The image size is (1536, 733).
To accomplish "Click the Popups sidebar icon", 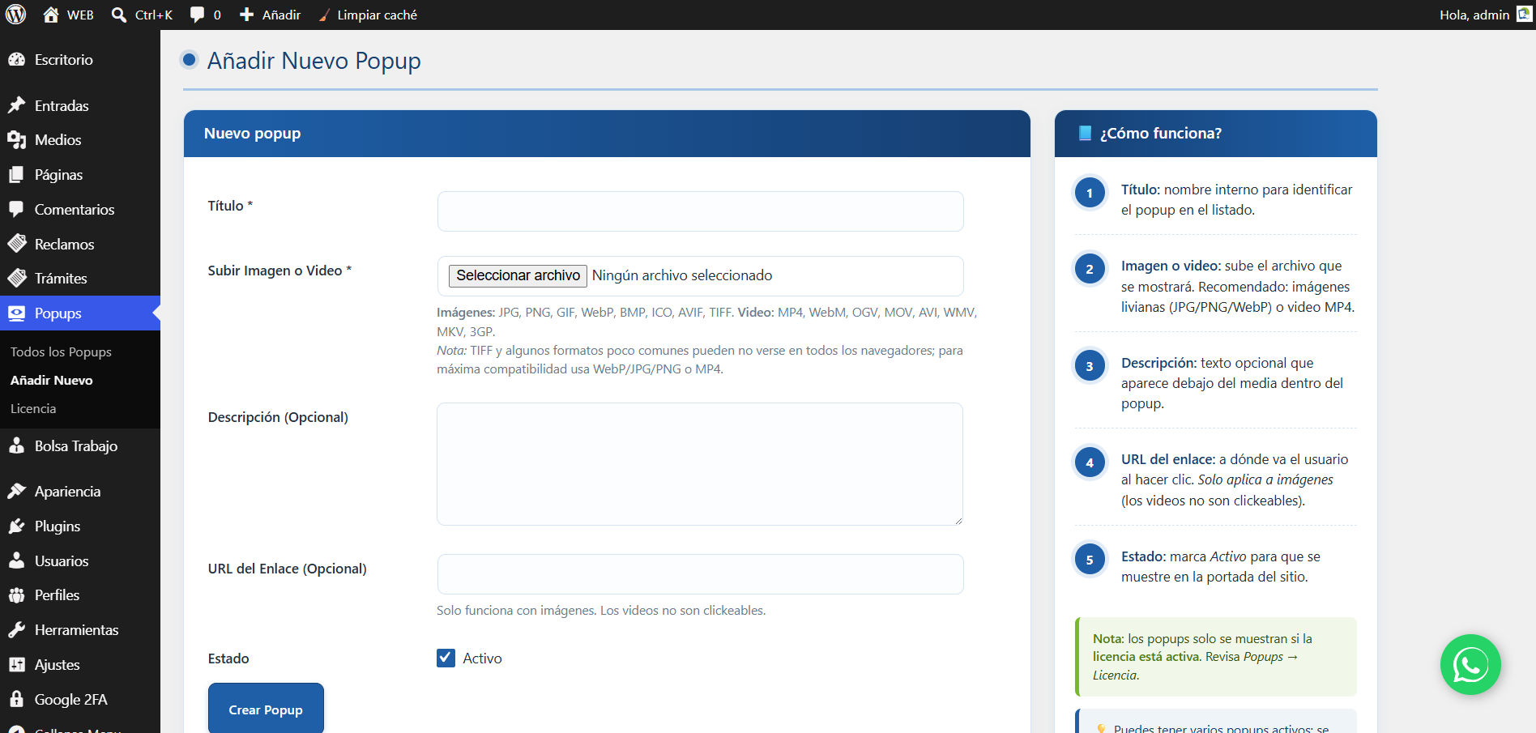I will (16, 313).
